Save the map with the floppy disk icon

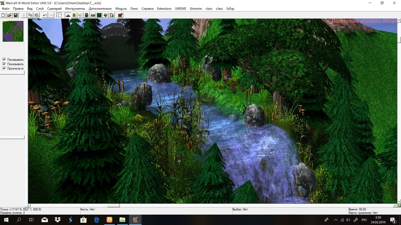pos(16,15)
